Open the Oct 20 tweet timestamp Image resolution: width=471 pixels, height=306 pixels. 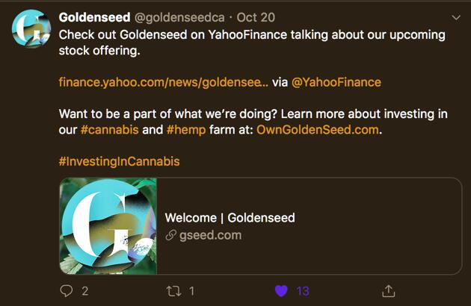click(x=258, y=17)
